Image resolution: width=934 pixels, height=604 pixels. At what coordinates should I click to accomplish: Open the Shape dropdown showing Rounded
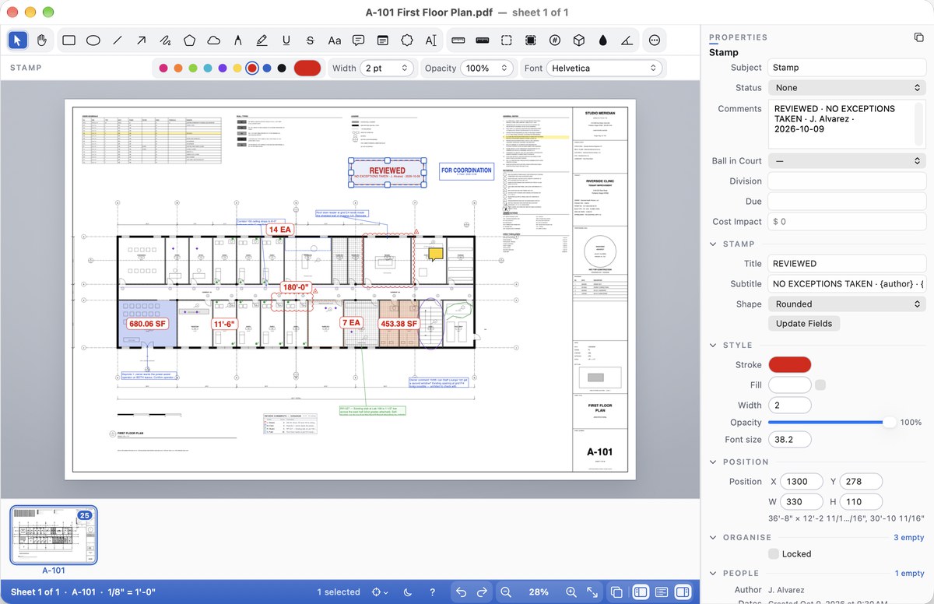point(846,304)
